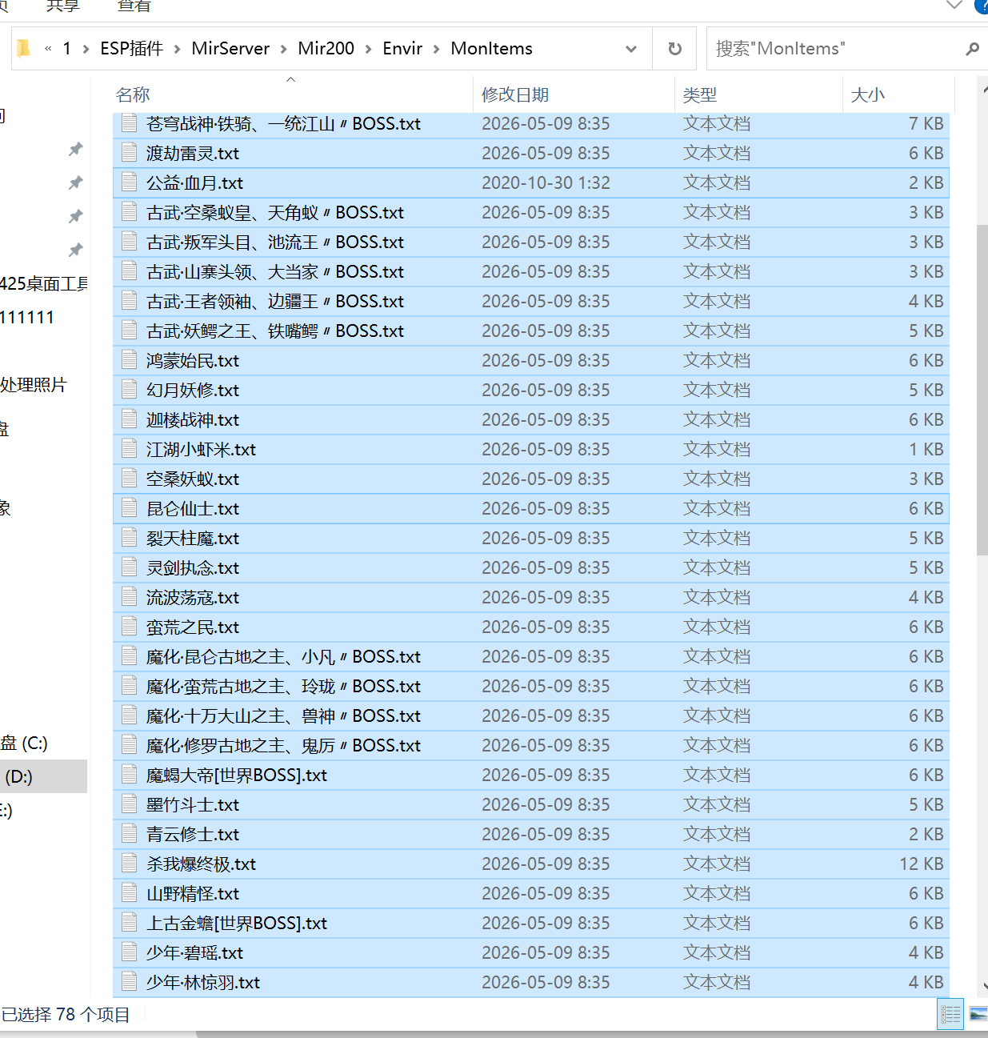Select 上古金蟾[世界BOSS].txt file name
This screenshot has width=988, height=1038.
point(237,924)
